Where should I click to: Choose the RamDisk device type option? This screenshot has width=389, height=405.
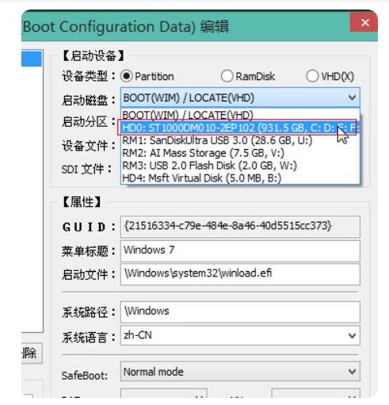227,76
